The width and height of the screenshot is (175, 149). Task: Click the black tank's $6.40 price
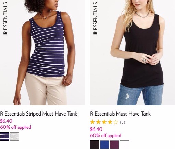[96, 129]
